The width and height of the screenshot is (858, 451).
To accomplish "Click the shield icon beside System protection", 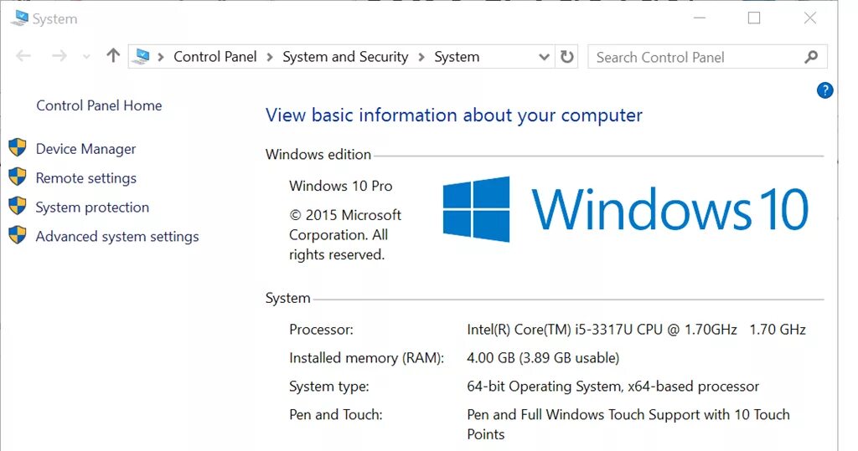I will 18,207.
